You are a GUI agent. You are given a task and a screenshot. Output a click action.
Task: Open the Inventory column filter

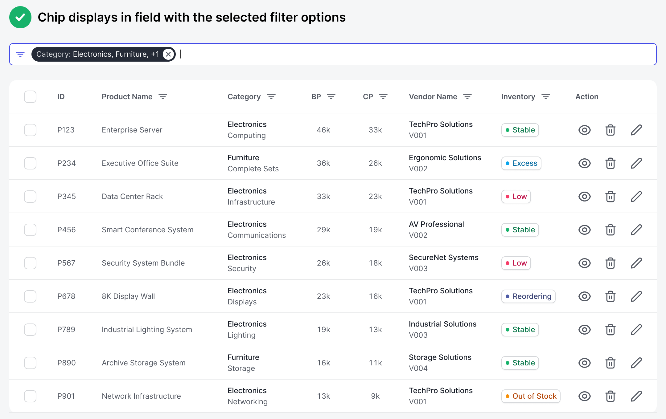546,97
